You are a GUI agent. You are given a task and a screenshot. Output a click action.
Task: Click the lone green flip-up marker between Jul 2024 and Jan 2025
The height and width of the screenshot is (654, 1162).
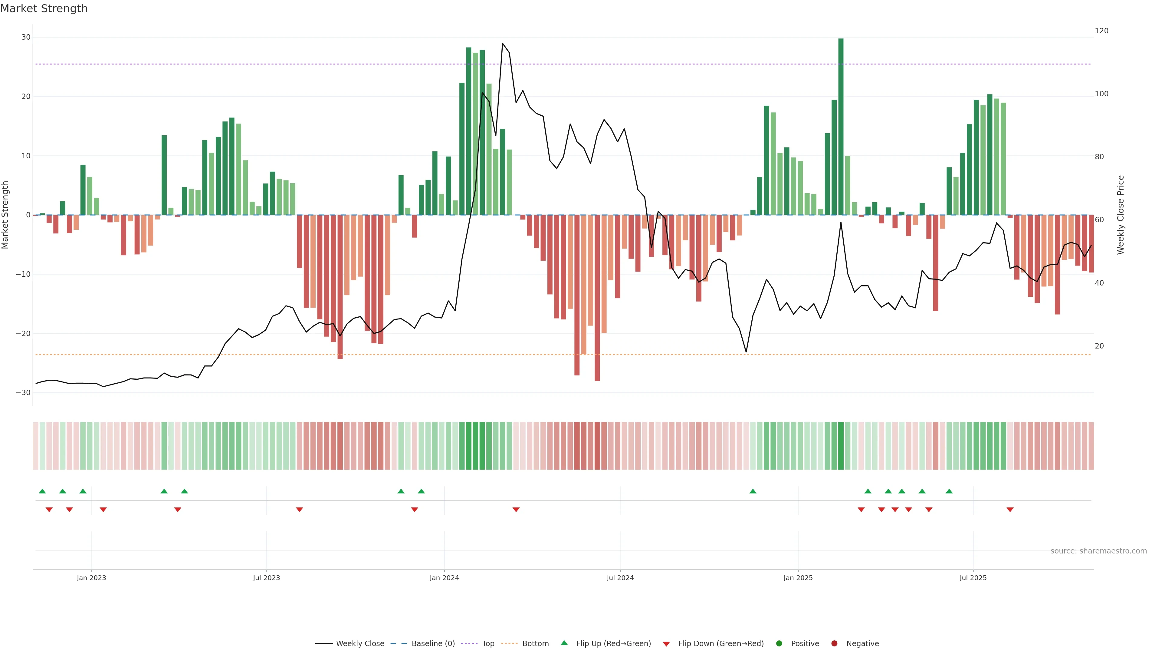[x=753, y=491]
